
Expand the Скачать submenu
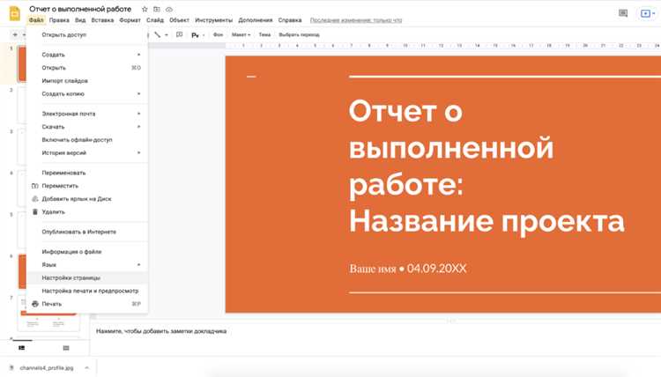pos(87,127)
